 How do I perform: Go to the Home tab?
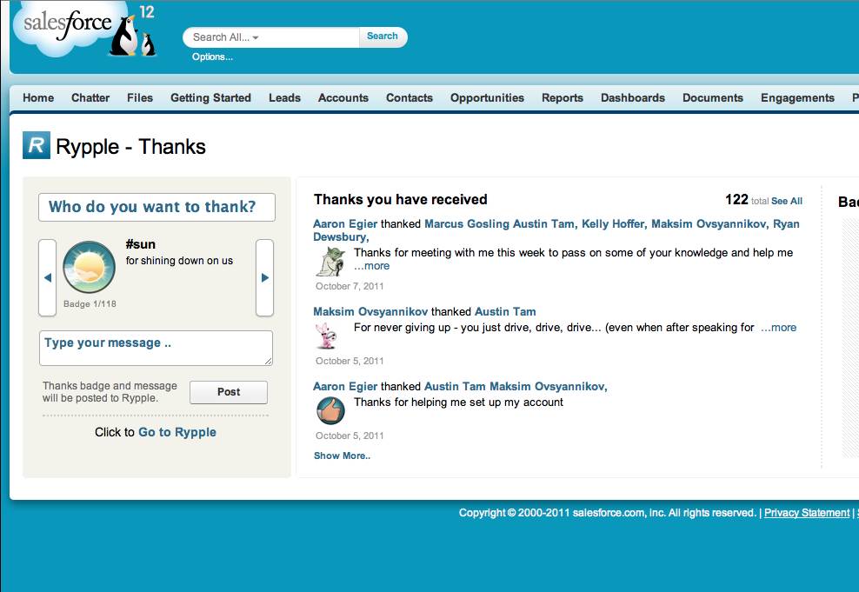point(38,97)
